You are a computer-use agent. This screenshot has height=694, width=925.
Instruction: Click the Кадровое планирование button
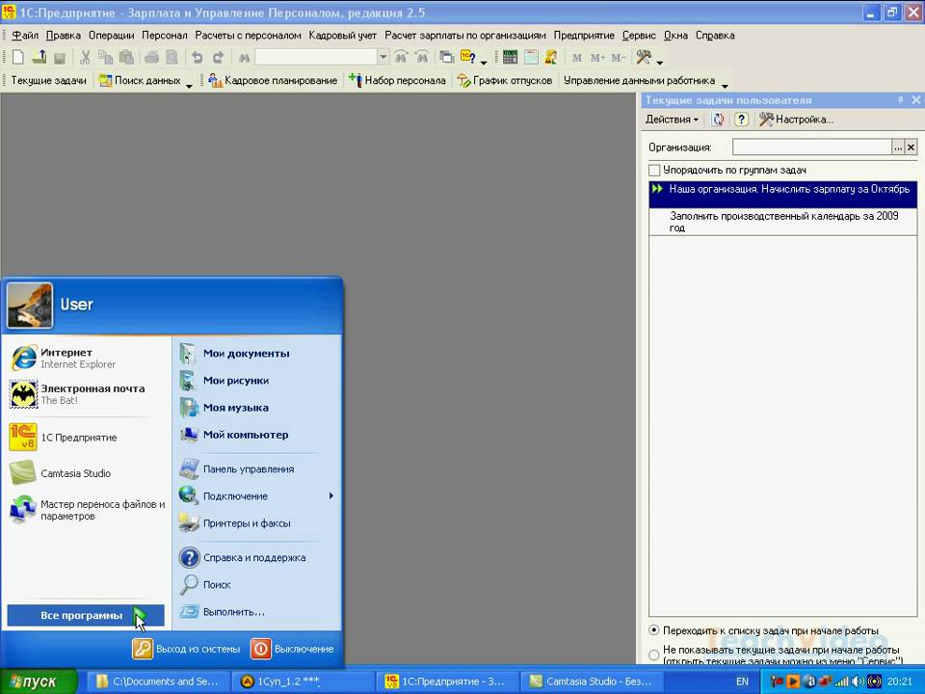[x=273, y=80]
